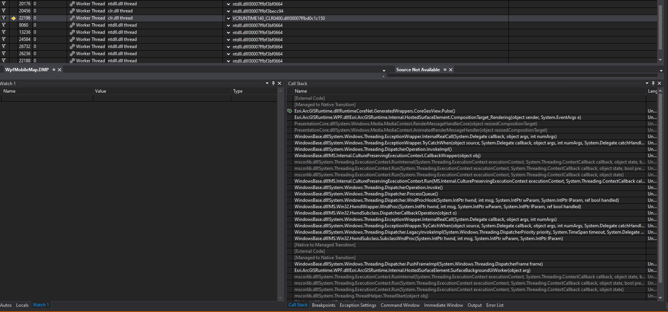Switch to the Locals tab
The width and height of the screenshot is (668, 312).
tap(22, 305)
